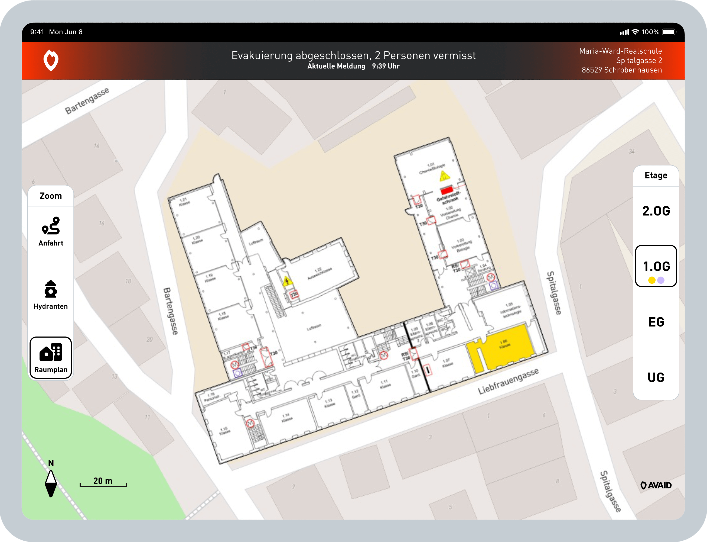This screenshot has height=542, width=707.
Task: Click the AVAID flame logo in the banner
Action: pyautogui.click(x=51, y=60)
